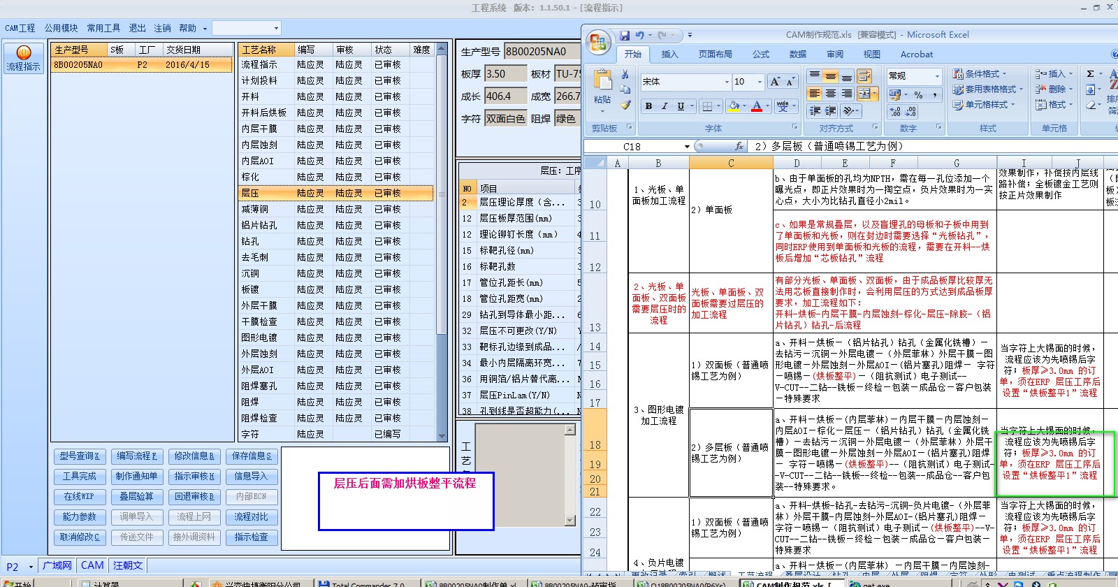Viewport: 1118px width, 587px height.
Task: Open the 流程指示 orange icon in CAM sidebar
Action: point(23,58)
